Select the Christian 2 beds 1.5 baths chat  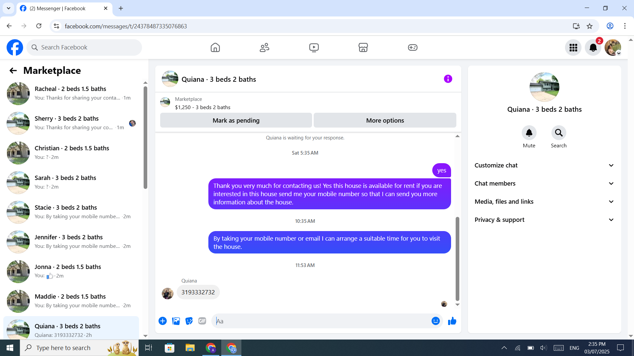(x=71, y=152)
